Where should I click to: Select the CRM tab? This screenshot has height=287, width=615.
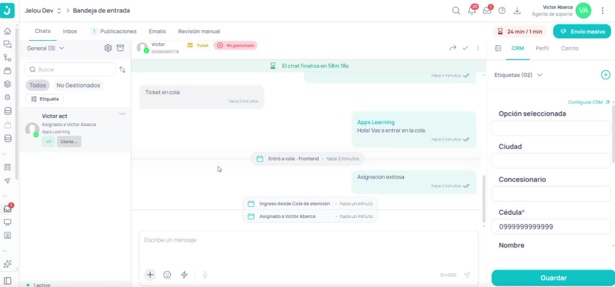tap(518, 48)
